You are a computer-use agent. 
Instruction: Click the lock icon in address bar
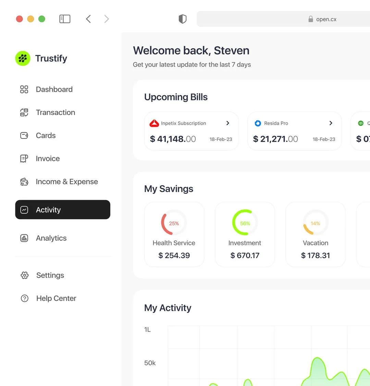tap(311, 19)
